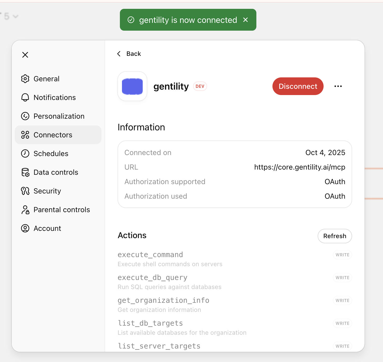Click the connector URL value
Screen dimensions: 383x362
tap(299, 167)
